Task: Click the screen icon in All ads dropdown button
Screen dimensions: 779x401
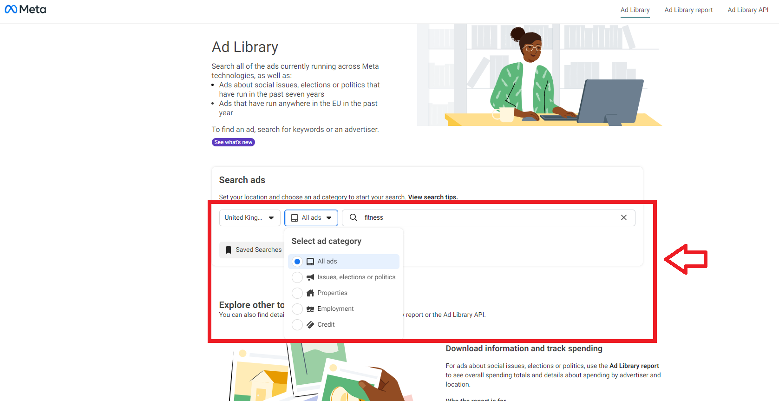Action: click(295, 218)
